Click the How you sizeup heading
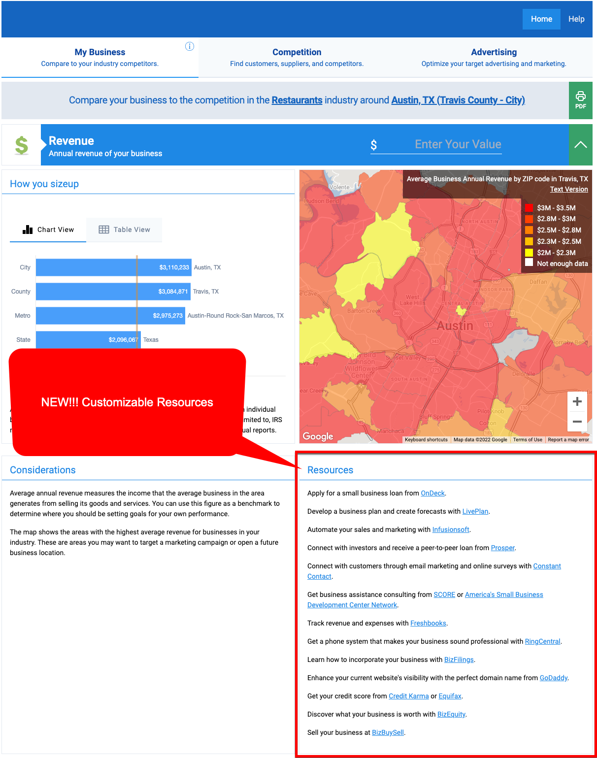This screenshot has height=758, width=597. [x=44, y=184]
